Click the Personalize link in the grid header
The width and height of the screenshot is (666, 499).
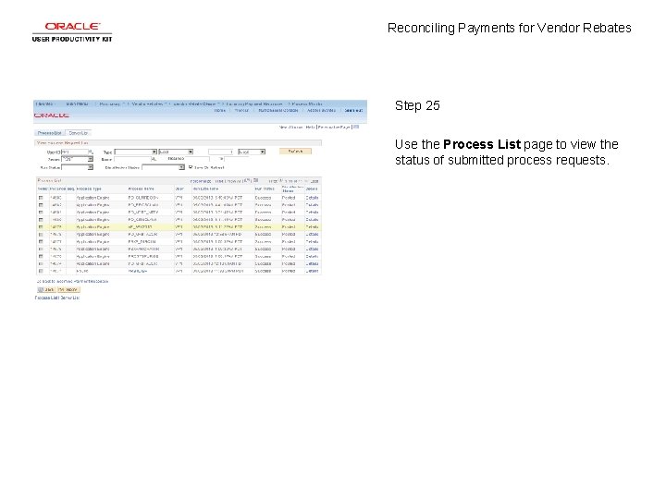tap(201, 181)
